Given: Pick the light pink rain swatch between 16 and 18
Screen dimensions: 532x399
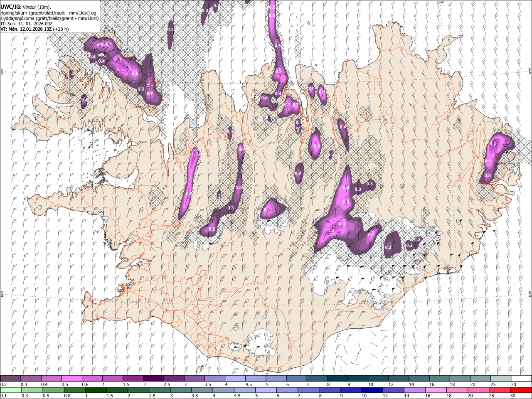Looking at the screenshot, I should 435,390.
